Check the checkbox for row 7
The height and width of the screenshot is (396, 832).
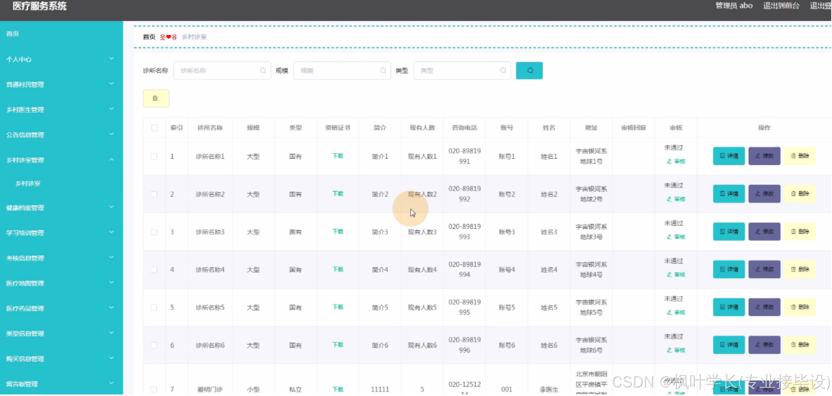[x=154, y=389]
